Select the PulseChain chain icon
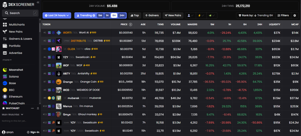 click(5, 103)
